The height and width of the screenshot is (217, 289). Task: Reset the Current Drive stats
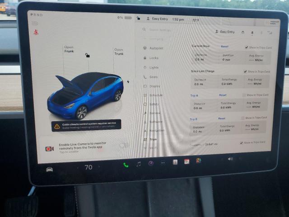(x=225, y=47)
